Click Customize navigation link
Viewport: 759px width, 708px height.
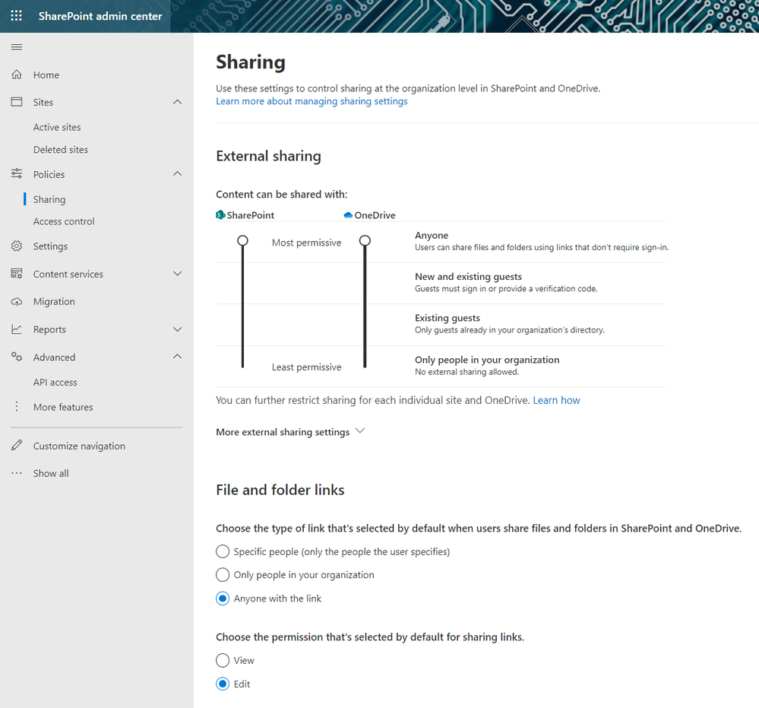[x=79, y=446]
